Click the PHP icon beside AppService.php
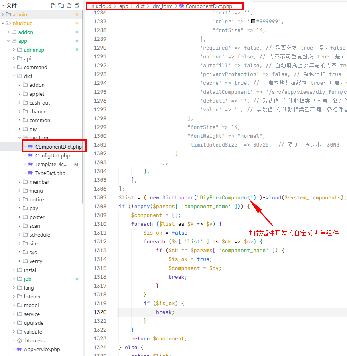Viewport: 347px width, 356px height. coord(20,350)
